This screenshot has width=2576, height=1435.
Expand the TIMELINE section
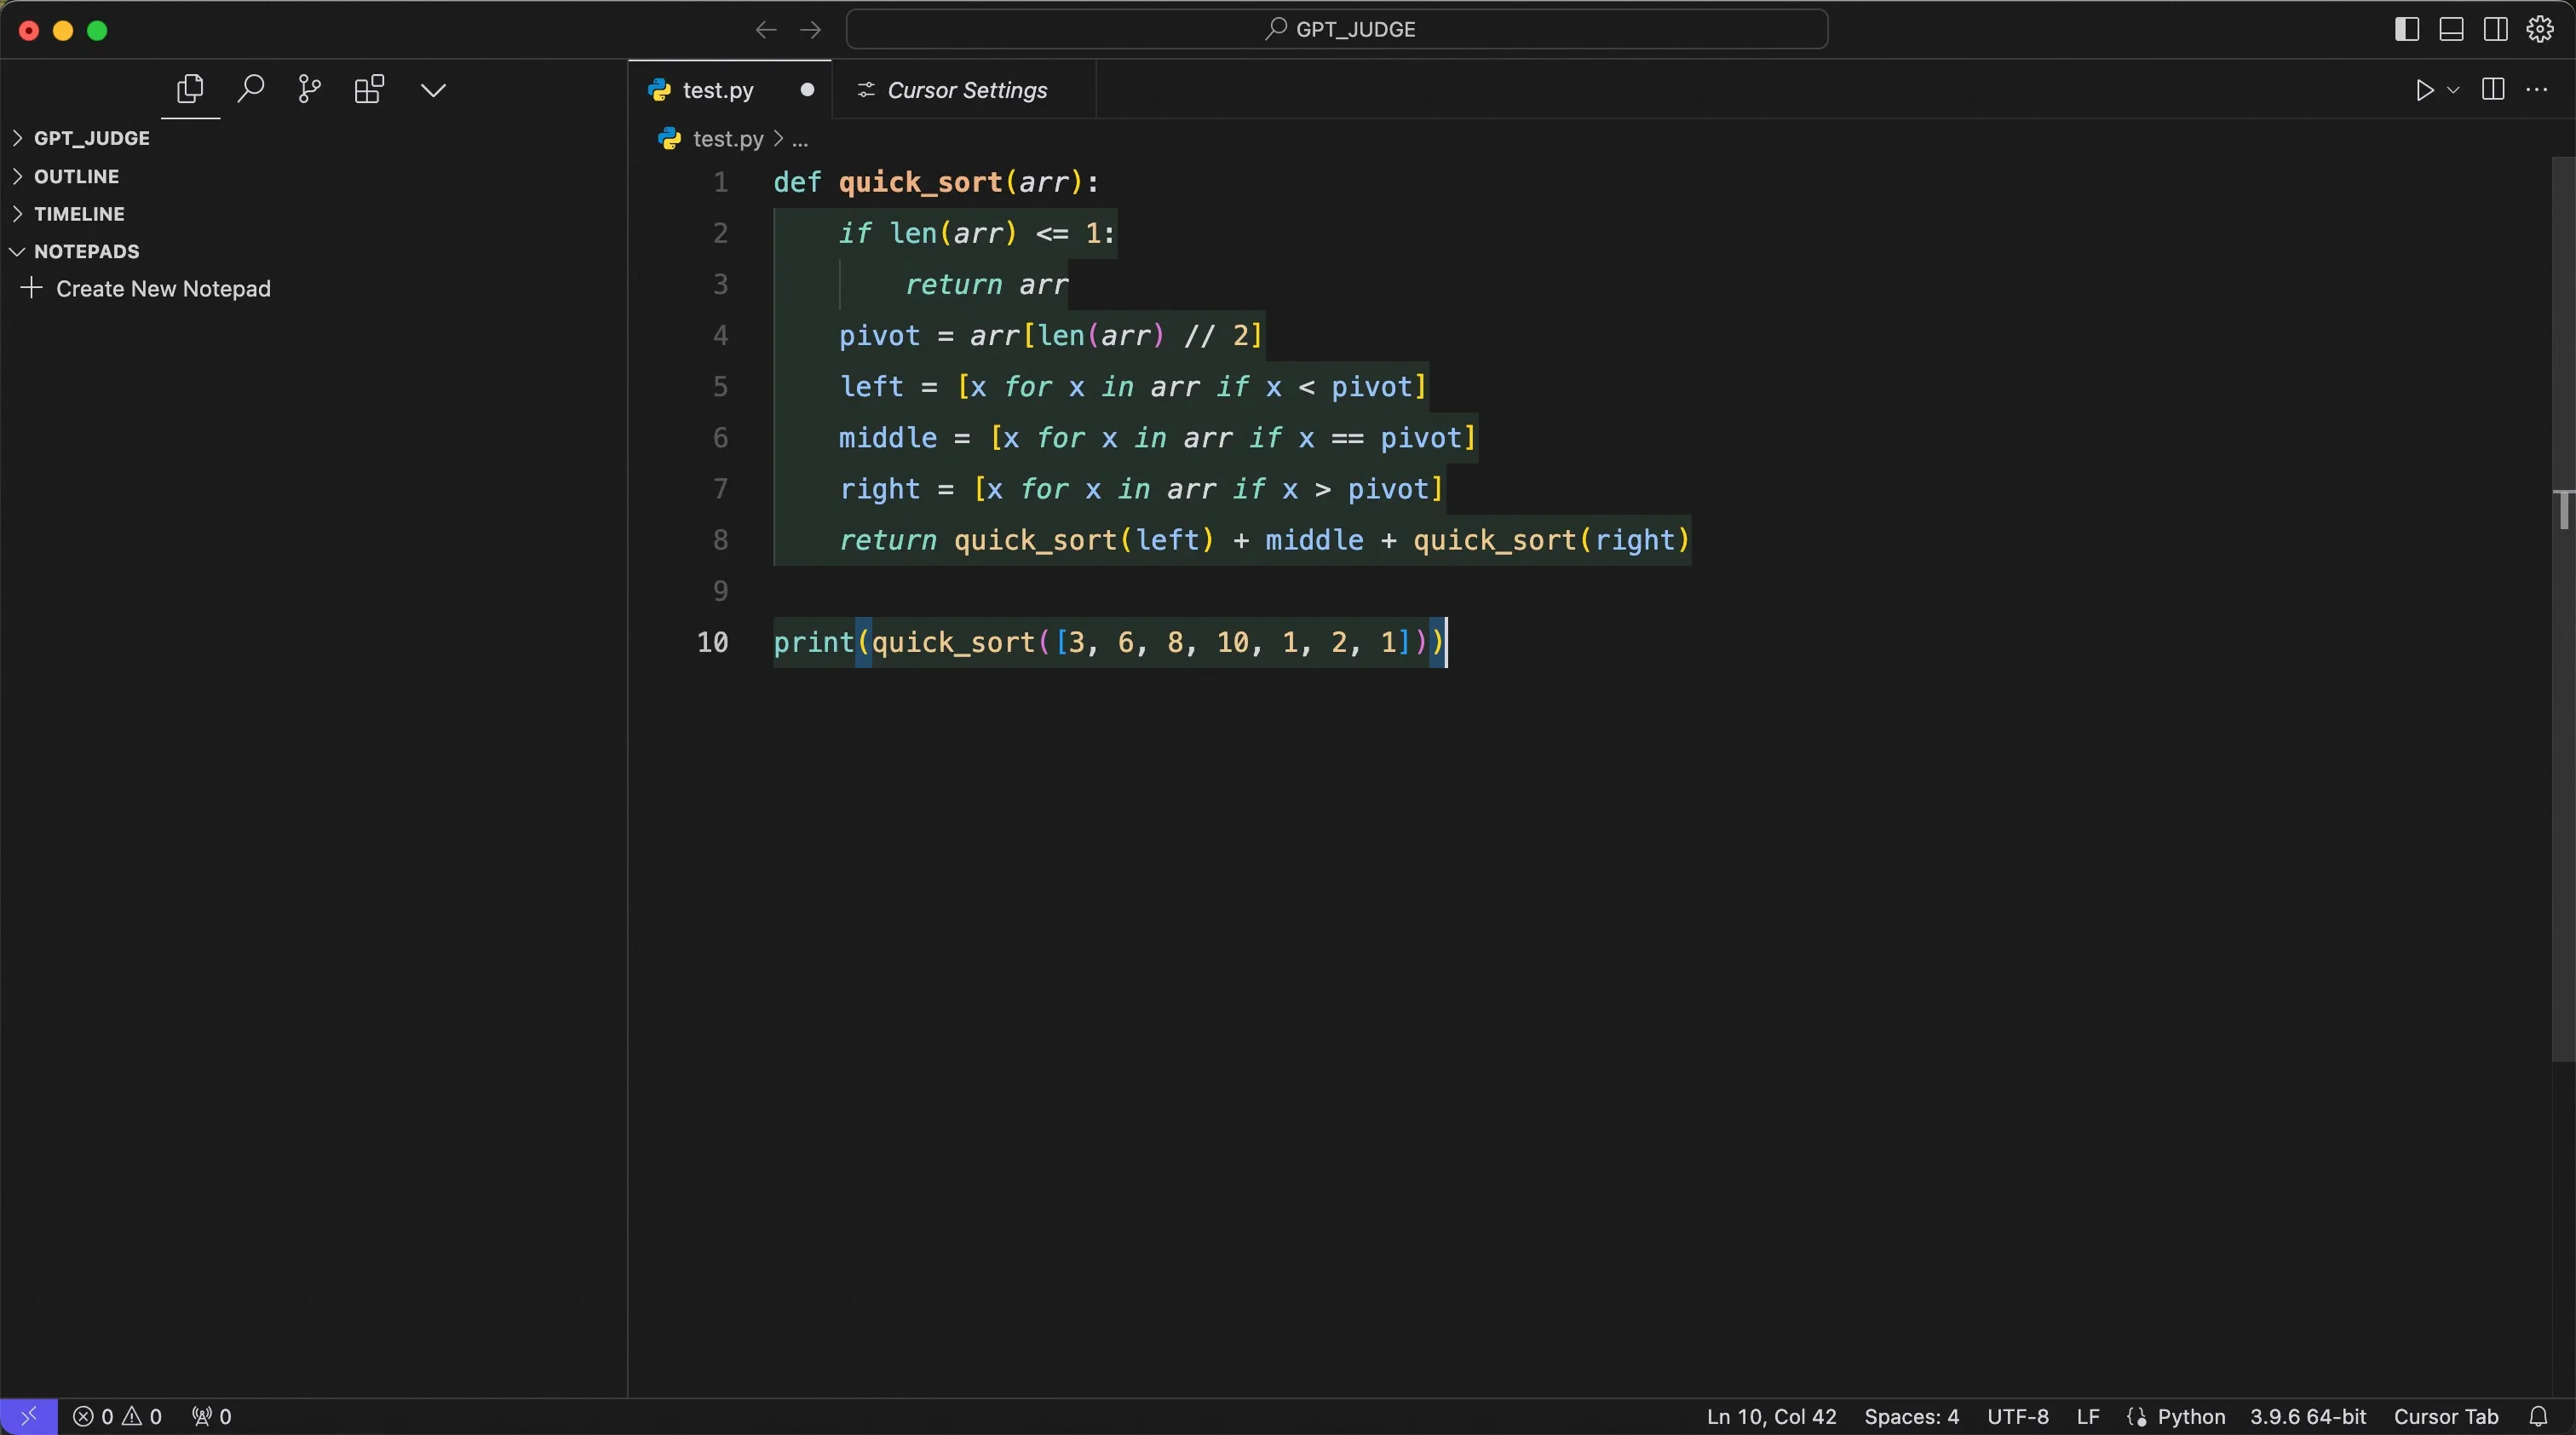[313, 214]
